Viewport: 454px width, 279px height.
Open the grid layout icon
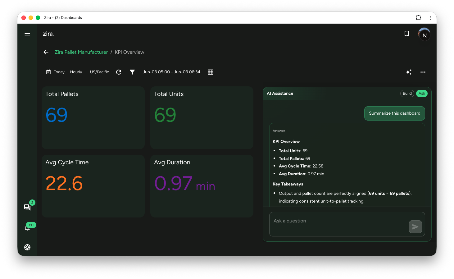[x=211, y=72]
